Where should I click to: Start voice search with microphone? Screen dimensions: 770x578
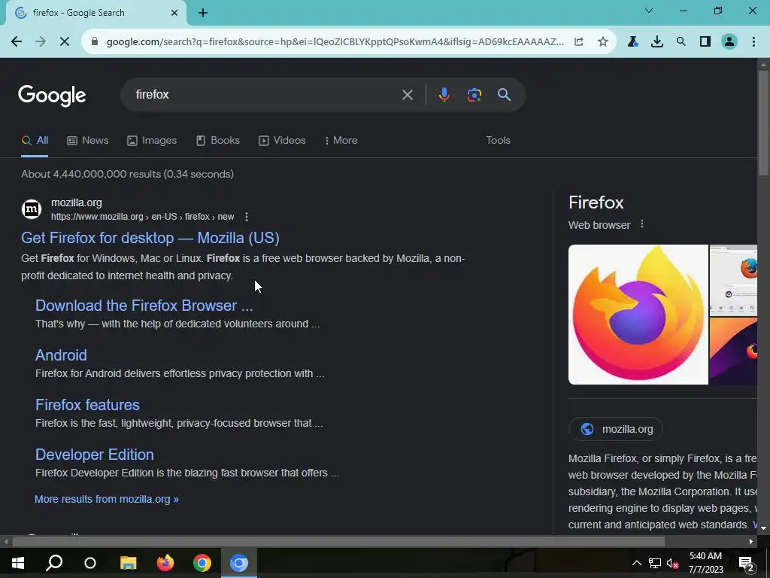coord(444,95)
